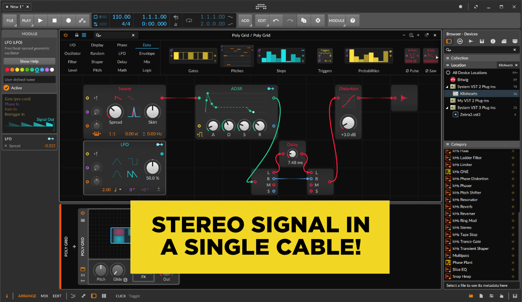522x302 pixels.
Task: Click the duplicate icon in toolbar
Action: (x=304, y=20)
